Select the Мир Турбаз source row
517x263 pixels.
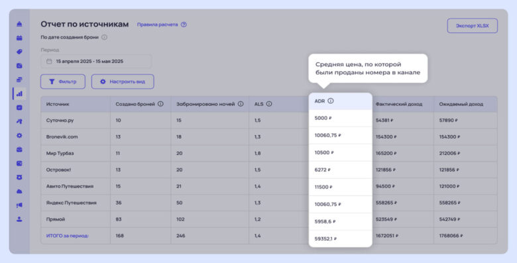[x=268, y=153]
